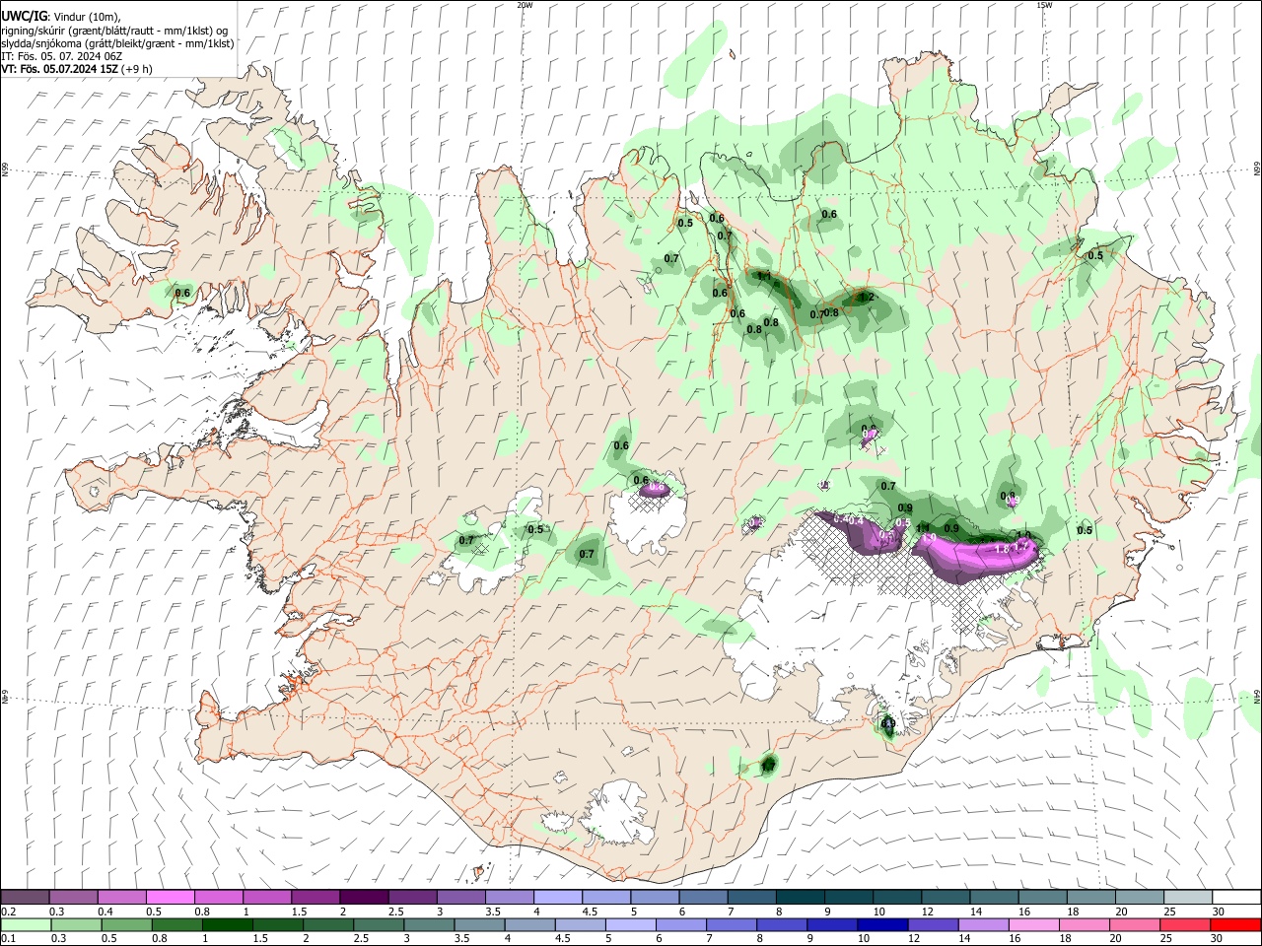Pick the white snow swatch labeled 30
Screen dimensions: 1262x946
pyautogui.click(x=1235, y=897)
